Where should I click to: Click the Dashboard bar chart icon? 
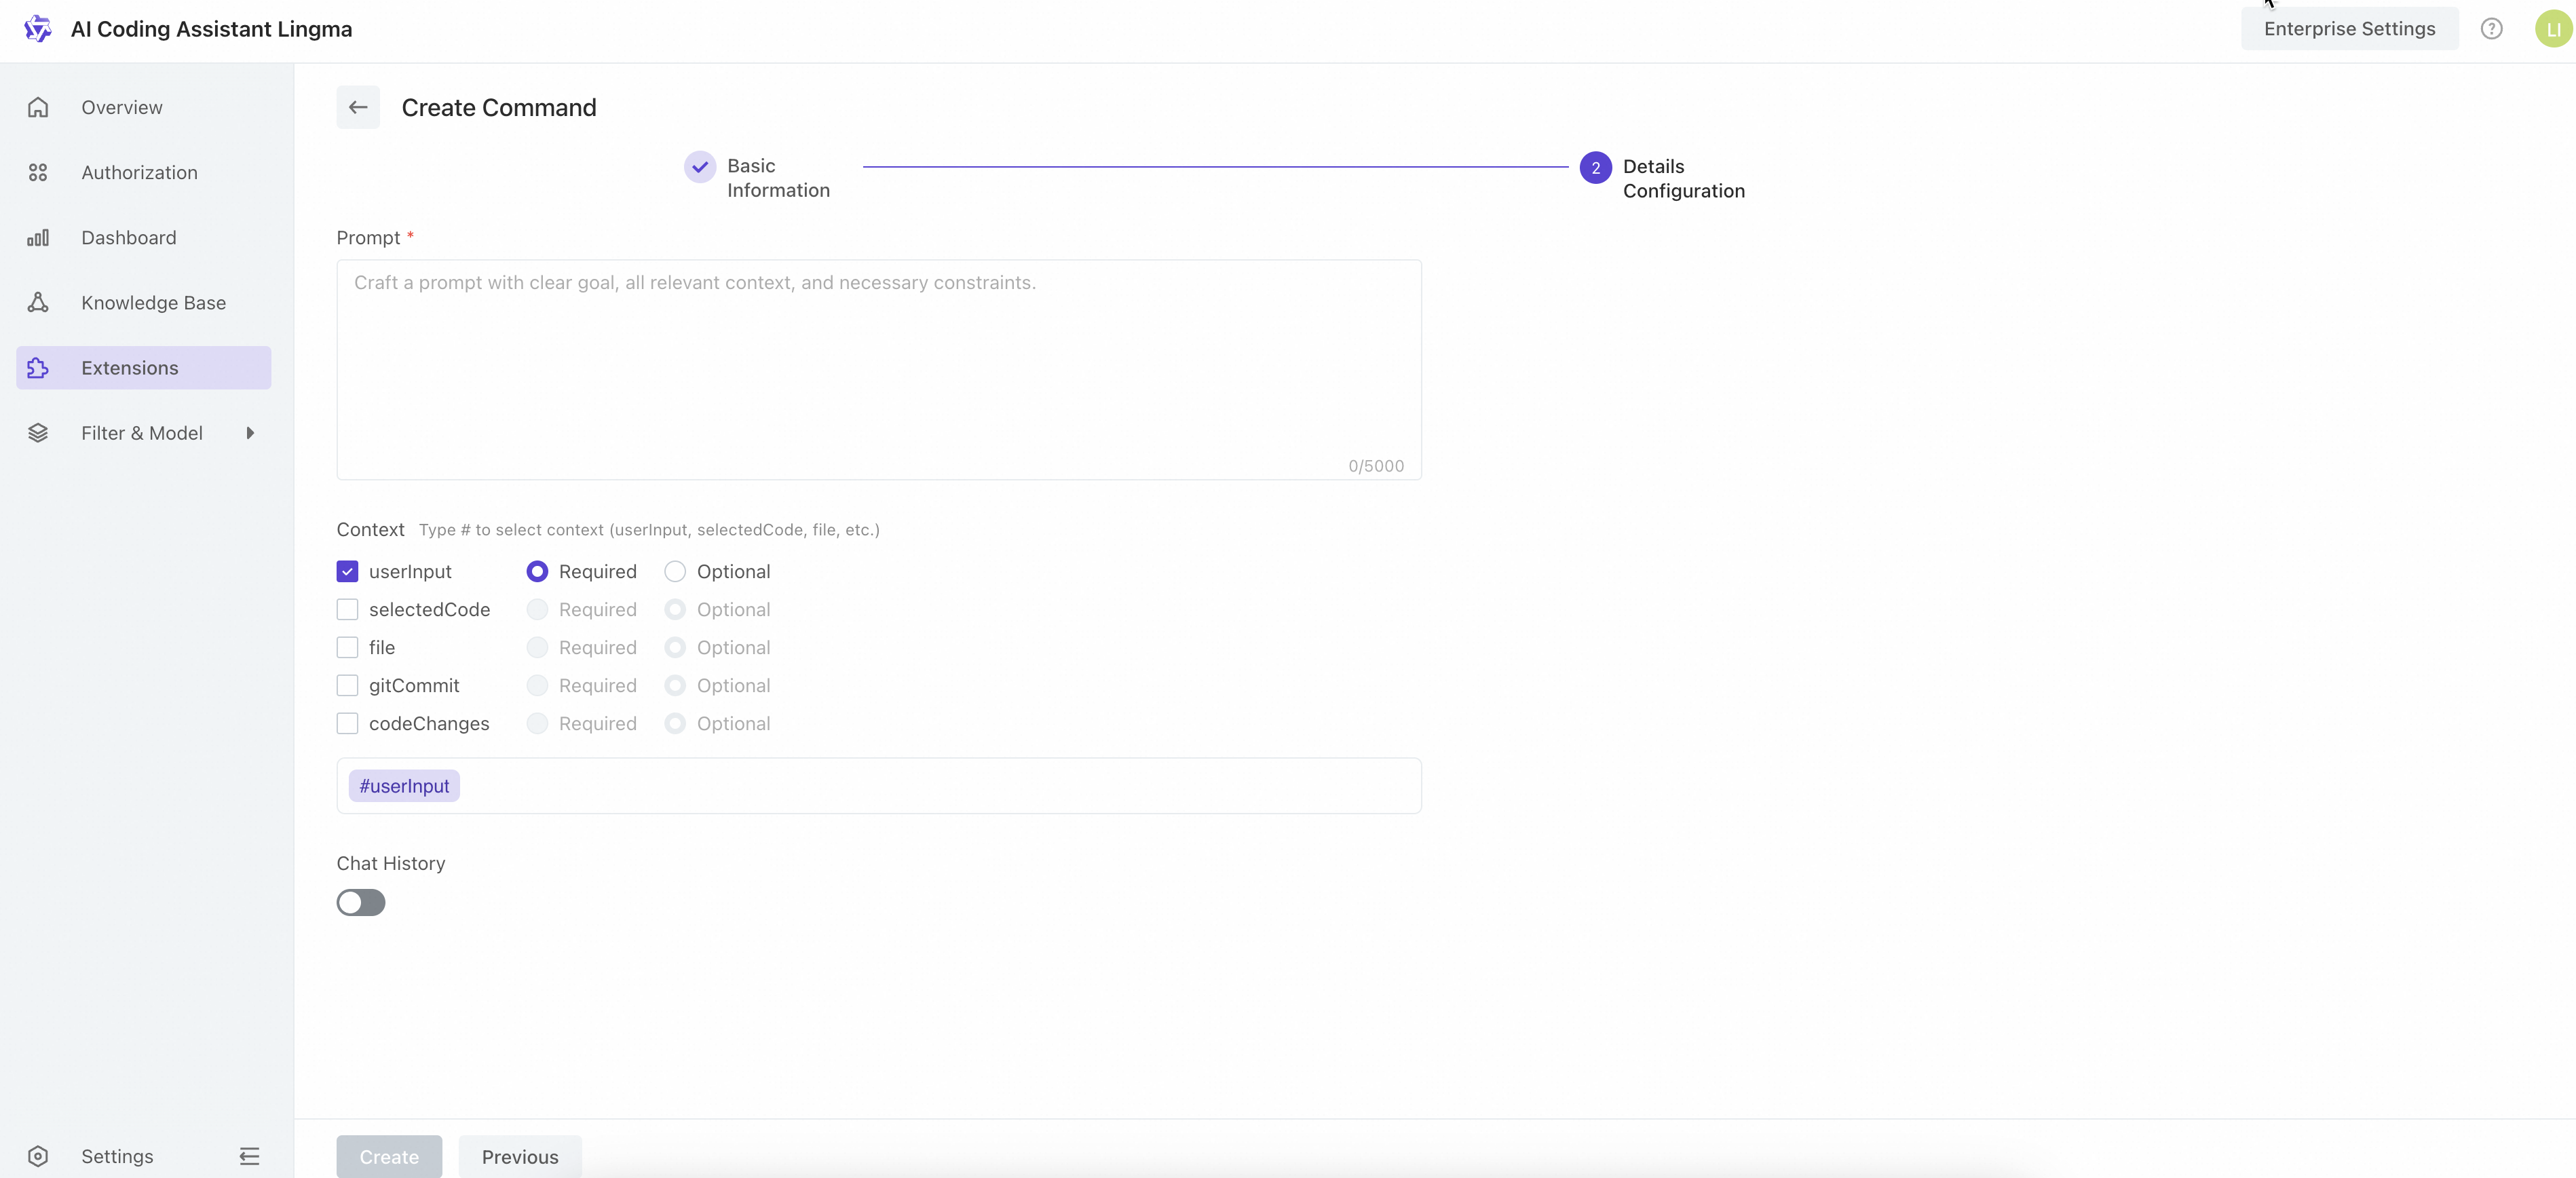tap(38, 237)
